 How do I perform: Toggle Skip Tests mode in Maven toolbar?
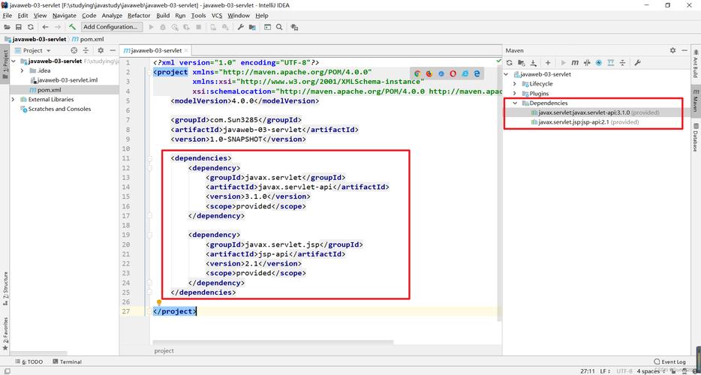(x=599, y=62)
